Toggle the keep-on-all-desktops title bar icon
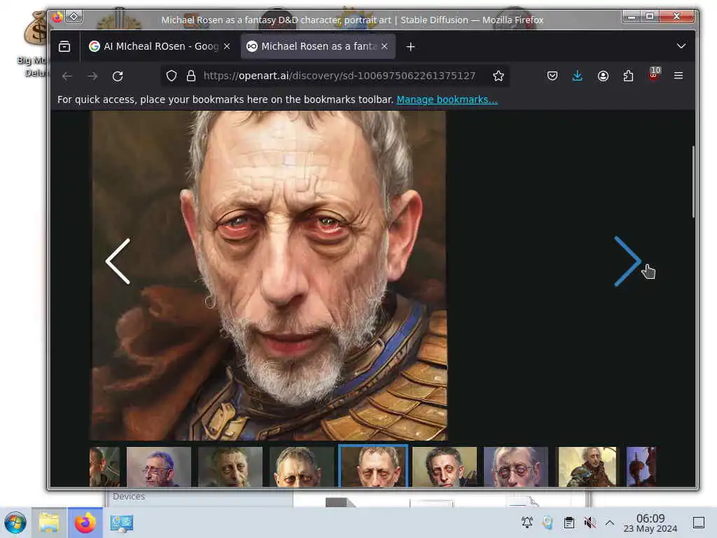The width and height of the screenshot is (717, 538). click(x=74, y=17)
